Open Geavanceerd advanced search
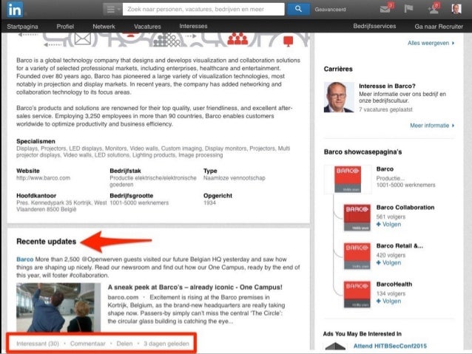 click(330, 10)
